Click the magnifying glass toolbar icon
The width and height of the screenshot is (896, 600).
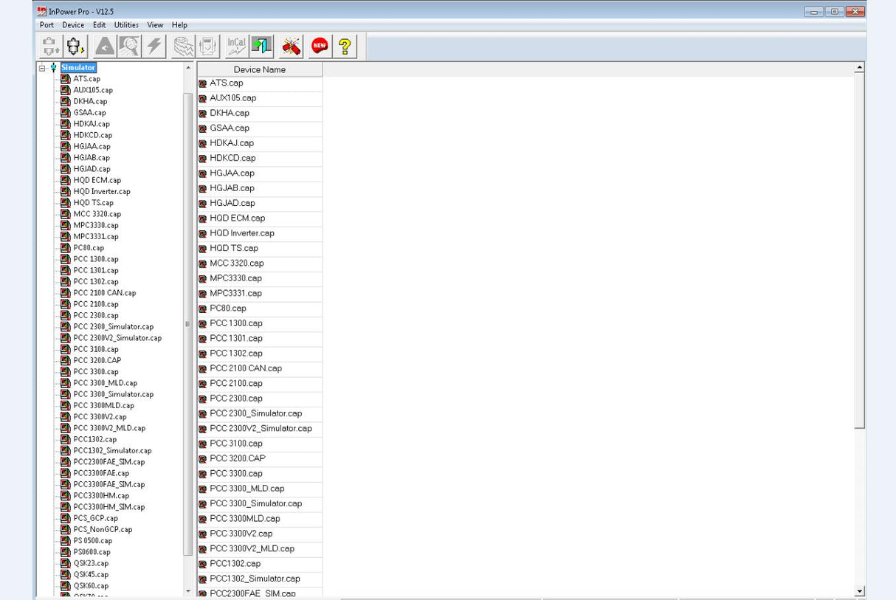coord(129,46)
